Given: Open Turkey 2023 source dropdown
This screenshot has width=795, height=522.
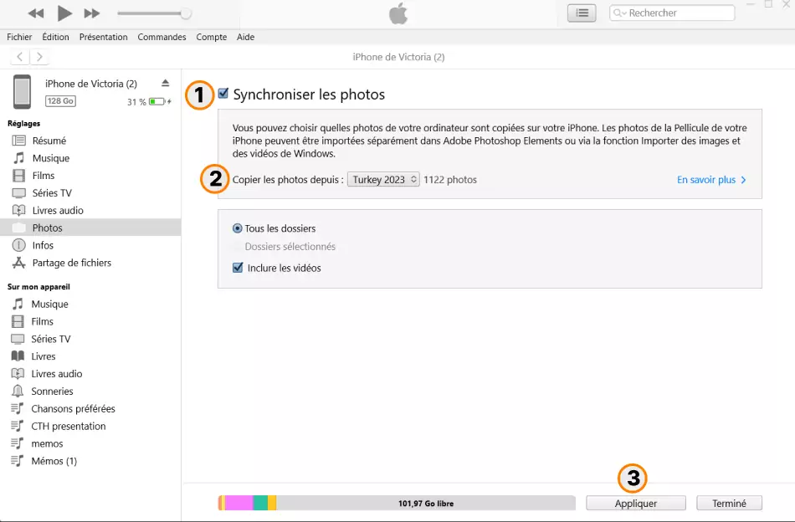Looking at the screenshot, I should click(383, 179).
